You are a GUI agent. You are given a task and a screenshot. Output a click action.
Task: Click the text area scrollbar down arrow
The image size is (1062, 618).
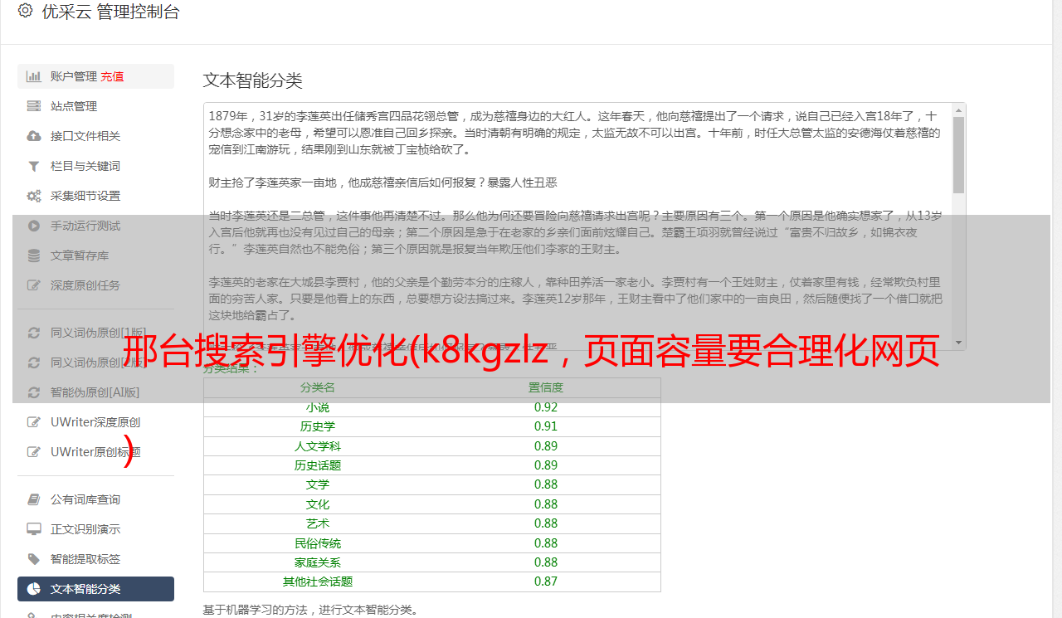pyautogui.click(x=958, y=343)
